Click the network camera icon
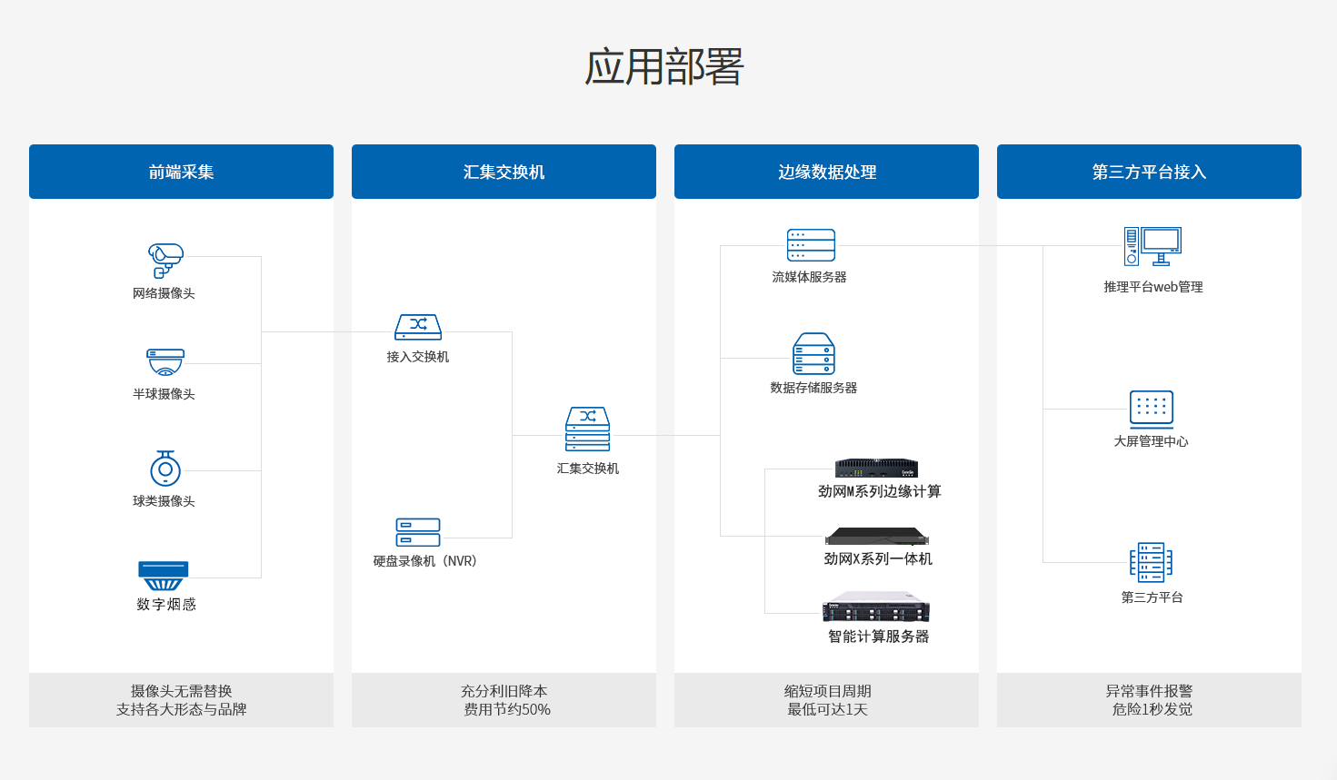This screenshot has width=1337, height=780. point(165,261)
